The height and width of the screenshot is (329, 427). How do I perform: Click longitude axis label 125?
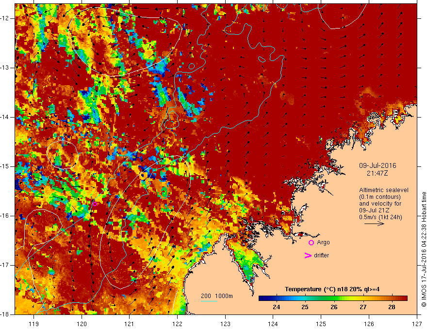[x=321, y=324]
